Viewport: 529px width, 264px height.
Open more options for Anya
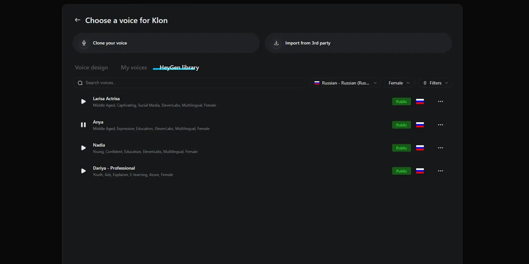(x=441, y=125)
